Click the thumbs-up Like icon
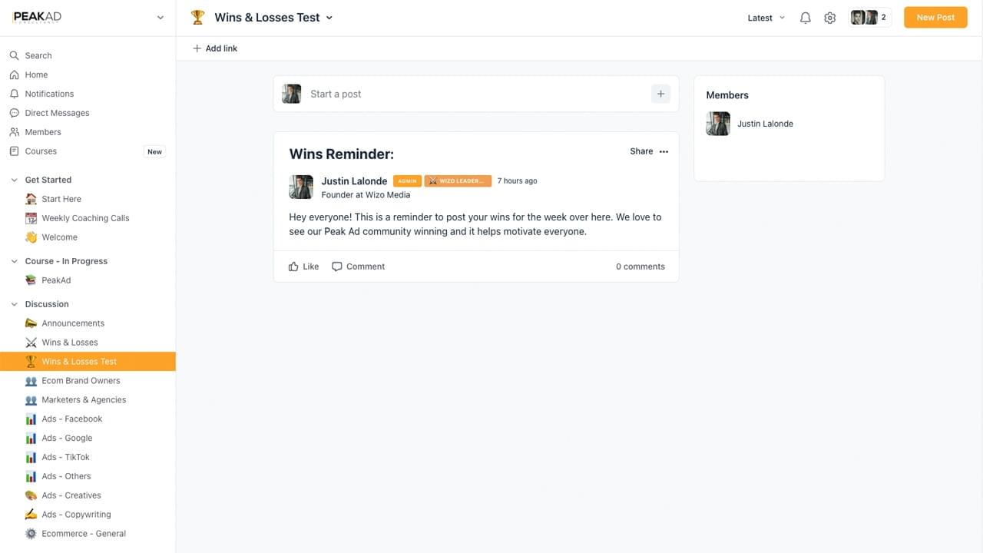Viewport: 983px width, 553px height. [x=293, y=267]
